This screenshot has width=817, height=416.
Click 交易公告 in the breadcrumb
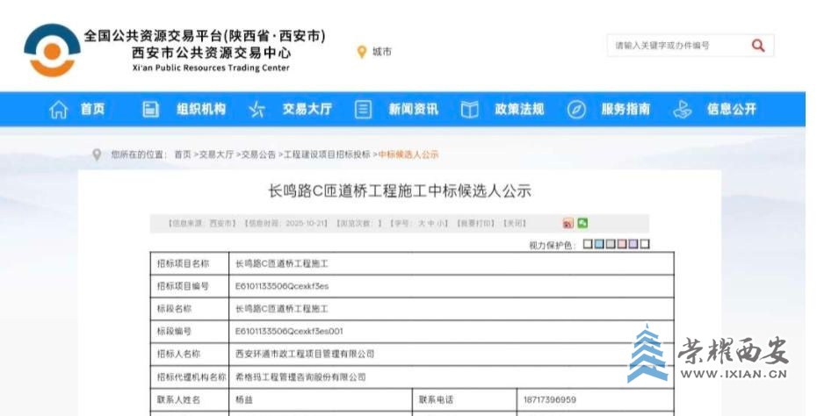coord(258,154)
